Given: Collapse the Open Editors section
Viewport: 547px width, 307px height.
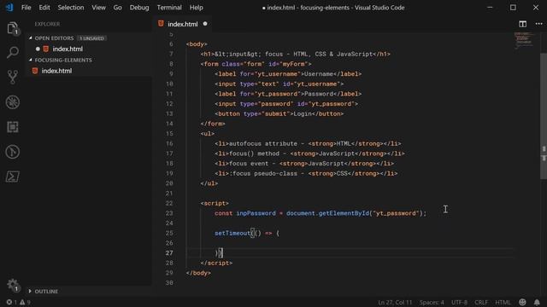Looking at the screenshot, I should point(31,38).
